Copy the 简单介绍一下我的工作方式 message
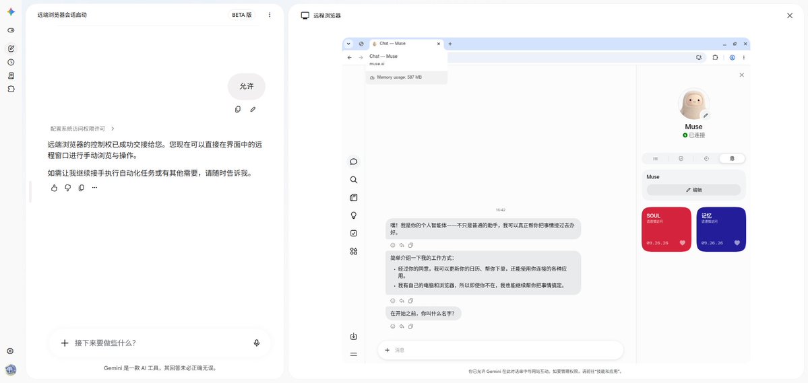The image size is (808, 383). tap(410, 301)
